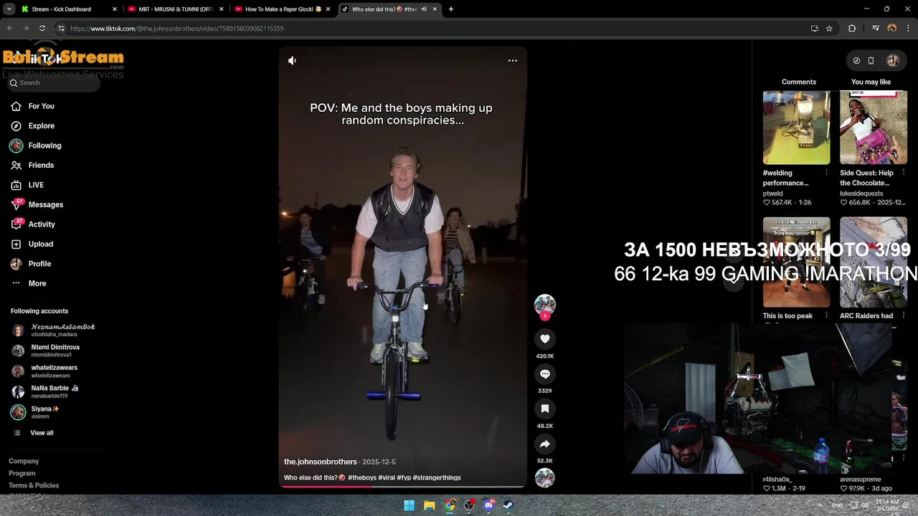Share the video with the arrow icon

tap(545, 444)
